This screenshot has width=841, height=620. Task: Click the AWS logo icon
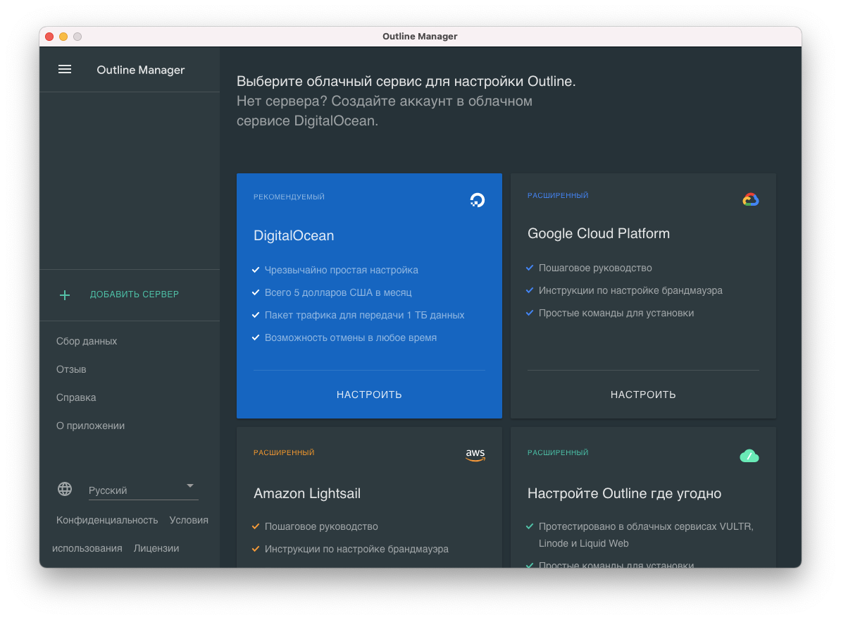click(475, 455)
